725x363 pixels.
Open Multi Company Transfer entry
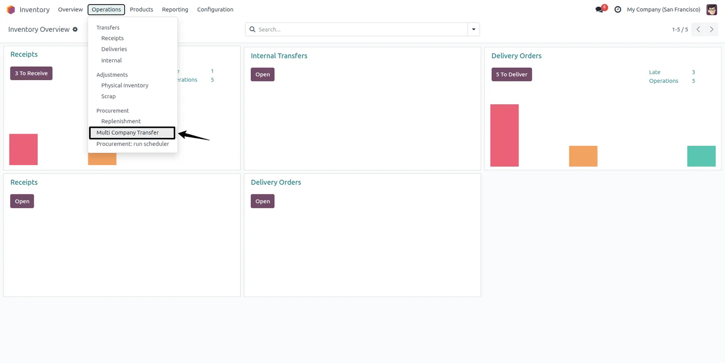point(132,133)
